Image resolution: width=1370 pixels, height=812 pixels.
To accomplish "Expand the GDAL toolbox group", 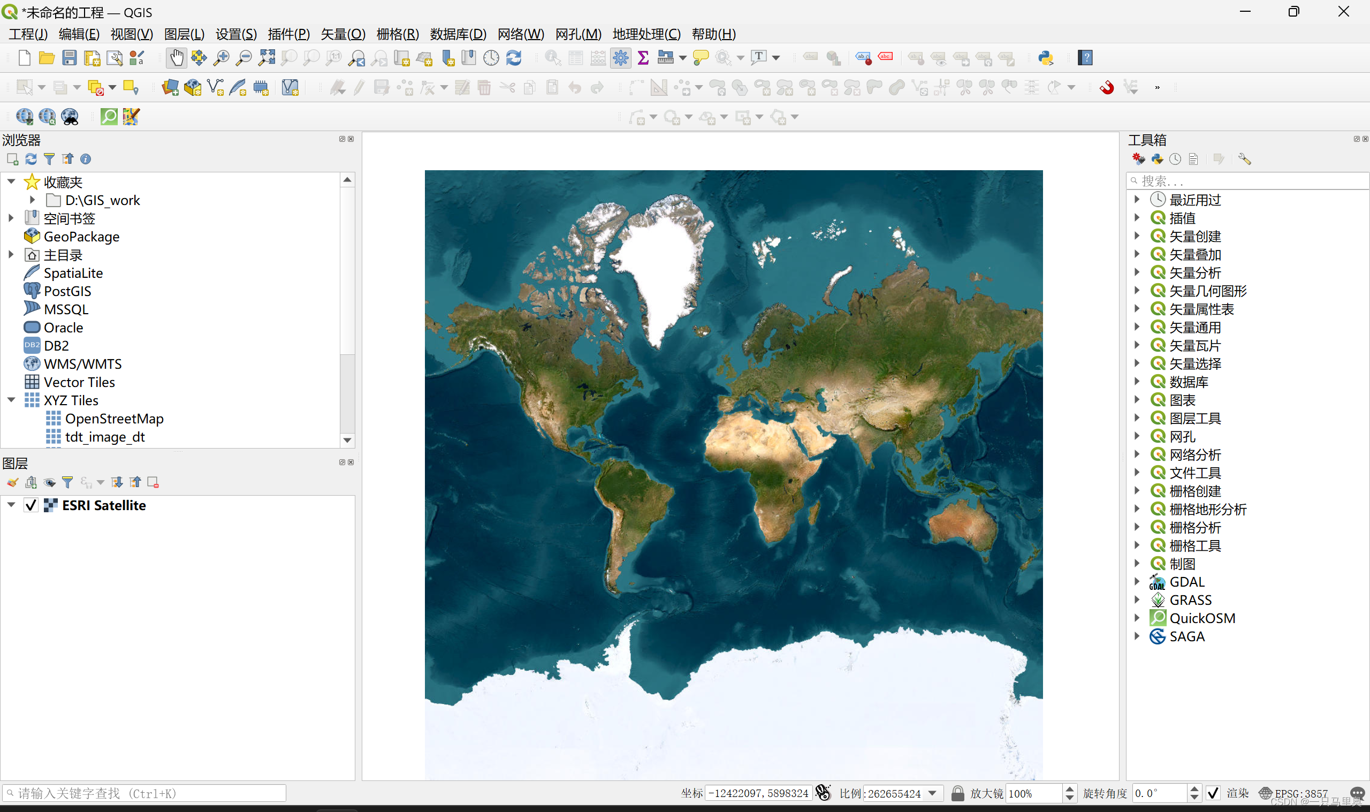I will [x=1137, y=582].
